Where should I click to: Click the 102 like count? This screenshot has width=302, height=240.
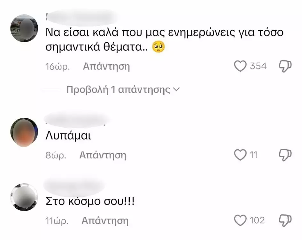257,220
